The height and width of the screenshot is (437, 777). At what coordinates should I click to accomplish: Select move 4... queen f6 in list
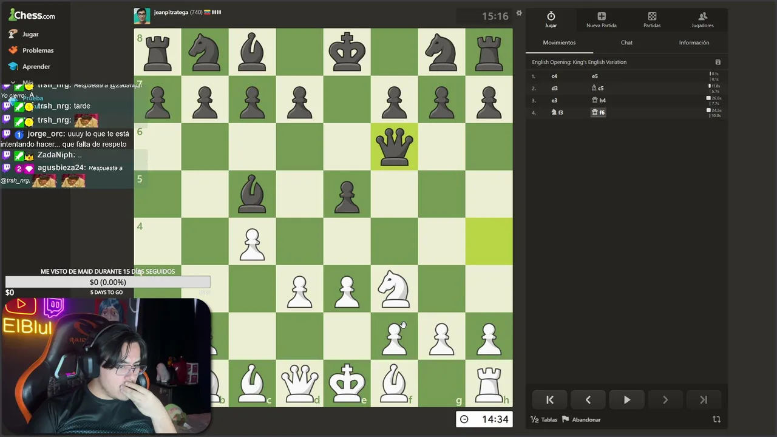point(599,112)
